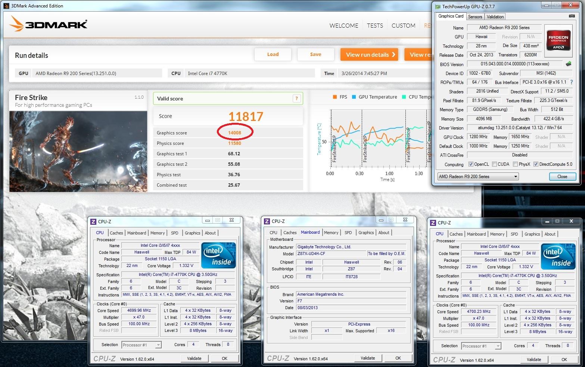Click OK in the left CPU-Z window
585x367 pixels.
click(x=224, y=358)
